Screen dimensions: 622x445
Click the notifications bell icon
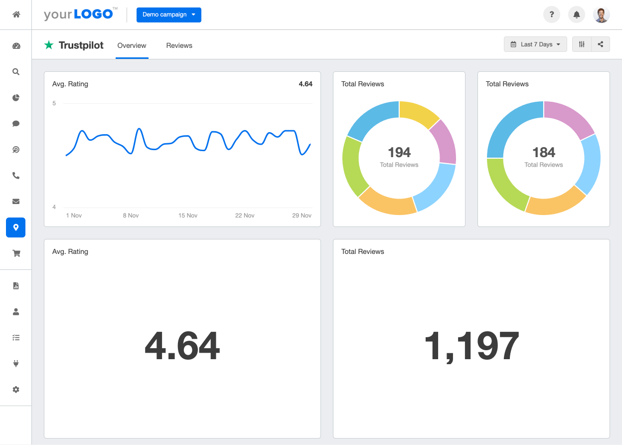pos(577,14)
